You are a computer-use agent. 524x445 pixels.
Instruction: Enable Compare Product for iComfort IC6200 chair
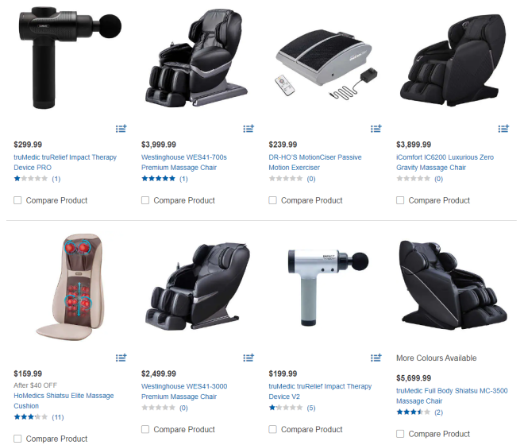pyautogui.click(x=400, y=200)
